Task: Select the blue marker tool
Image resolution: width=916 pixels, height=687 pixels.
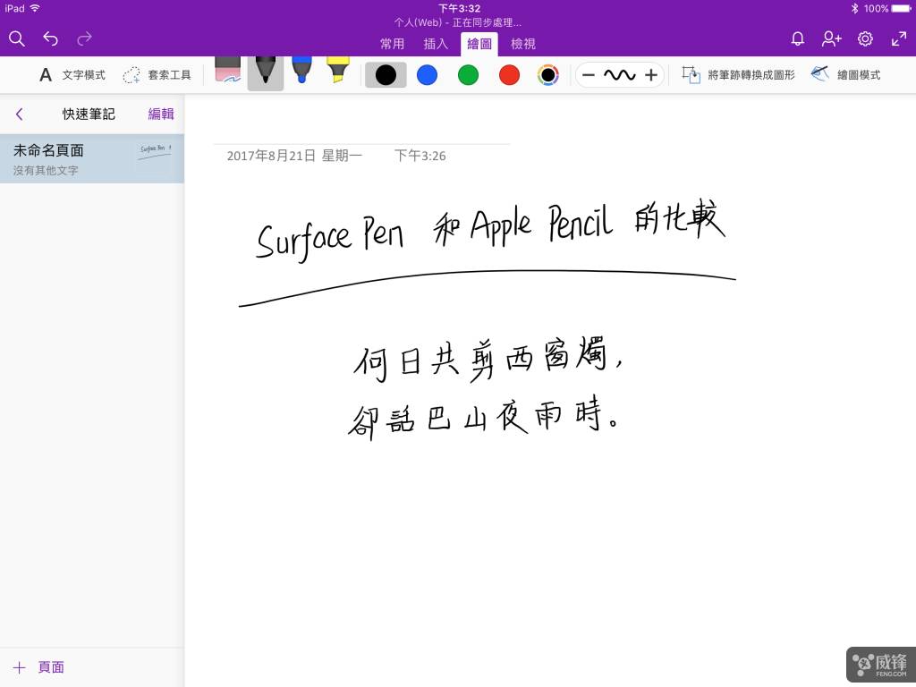Action: (x=301, y=71)
